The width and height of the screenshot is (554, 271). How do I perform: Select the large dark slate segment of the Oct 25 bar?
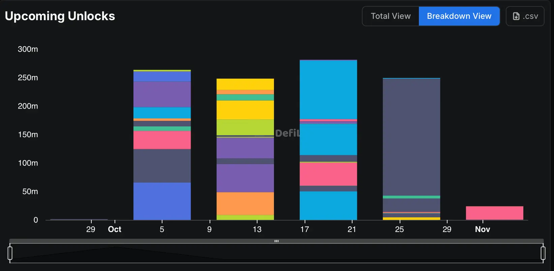(x=411, y=137)
